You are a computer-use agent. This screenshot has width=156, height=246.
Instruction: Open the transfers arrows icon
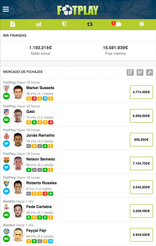(x=90, y=24)
